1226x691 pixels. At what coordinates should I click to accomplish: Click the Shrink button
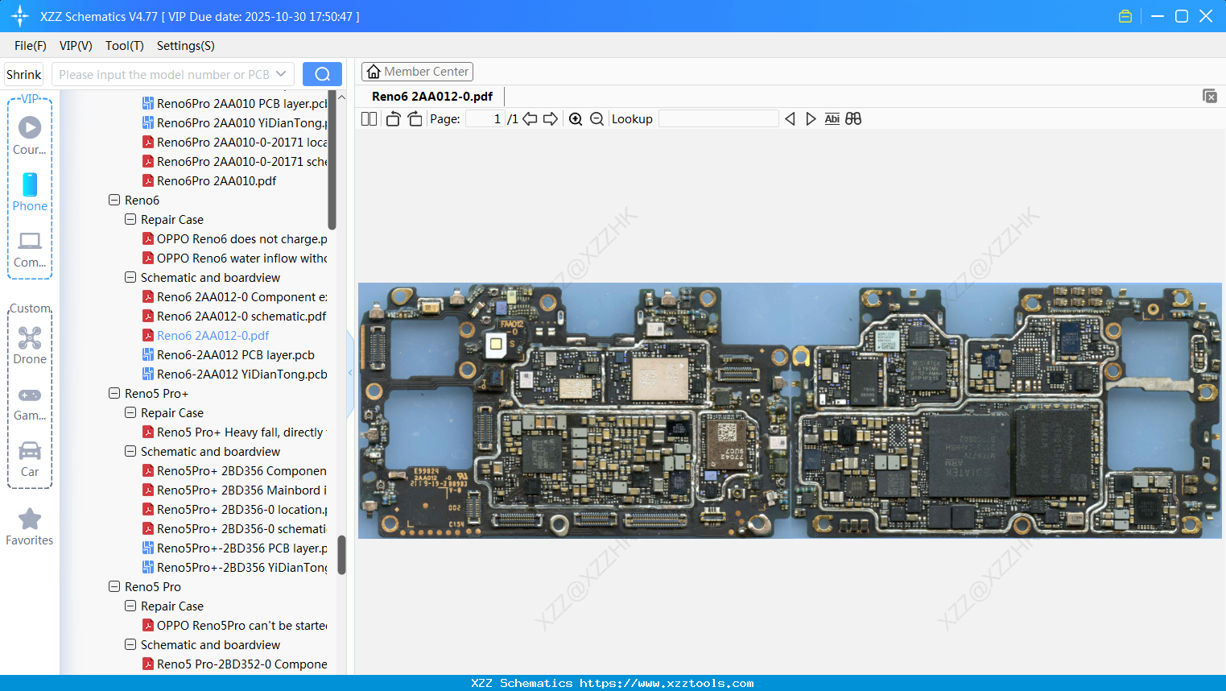coord(23,74)
